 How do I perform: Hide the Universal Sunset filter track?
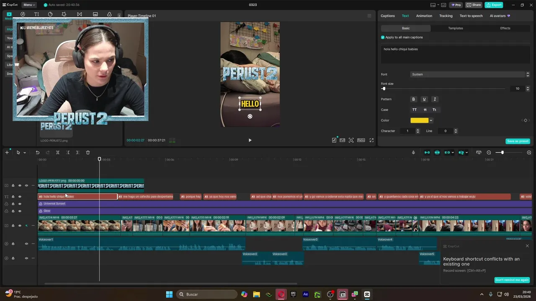(20, 204)
